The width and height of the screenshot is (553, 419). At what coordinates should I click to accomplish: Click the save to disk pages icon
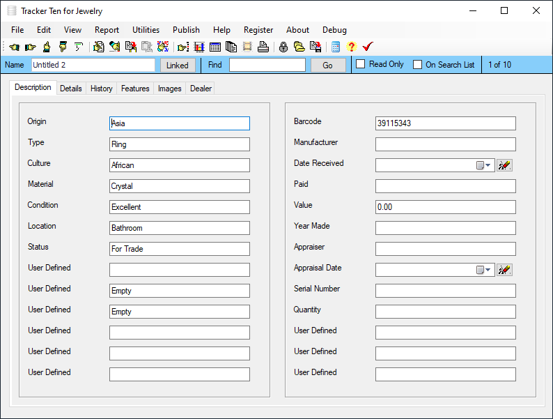point(316,47)
